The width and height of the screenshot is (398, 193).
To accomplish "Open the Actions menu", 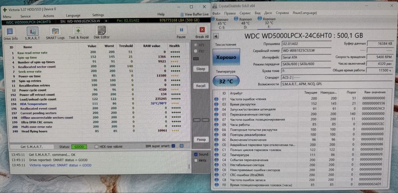I will click(49, 16).
